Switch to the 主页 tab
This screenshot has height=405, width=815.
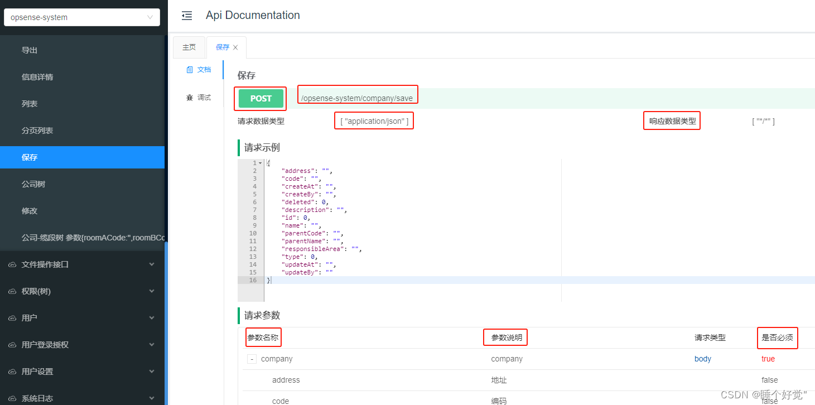(x=189, y=47)
